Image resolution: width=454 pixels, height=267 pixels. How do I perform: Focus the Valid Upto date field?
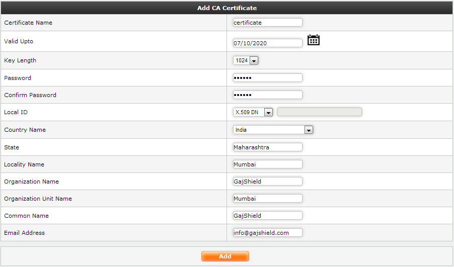pyautogui.click(x=267, y=43)
